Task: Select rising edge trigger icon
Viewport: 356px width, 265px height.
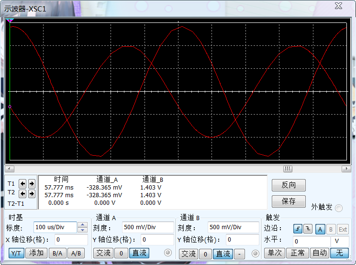Action: coord(298,229)
